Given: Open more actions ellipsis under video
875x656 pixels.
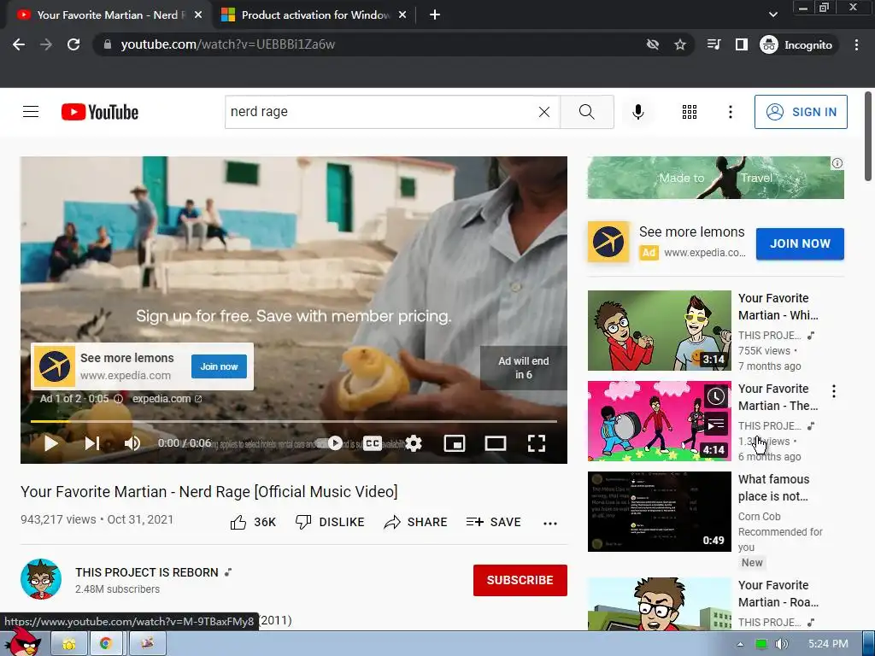Looking at the screenshot, I should pyautogui.click(x=550, y=524).
